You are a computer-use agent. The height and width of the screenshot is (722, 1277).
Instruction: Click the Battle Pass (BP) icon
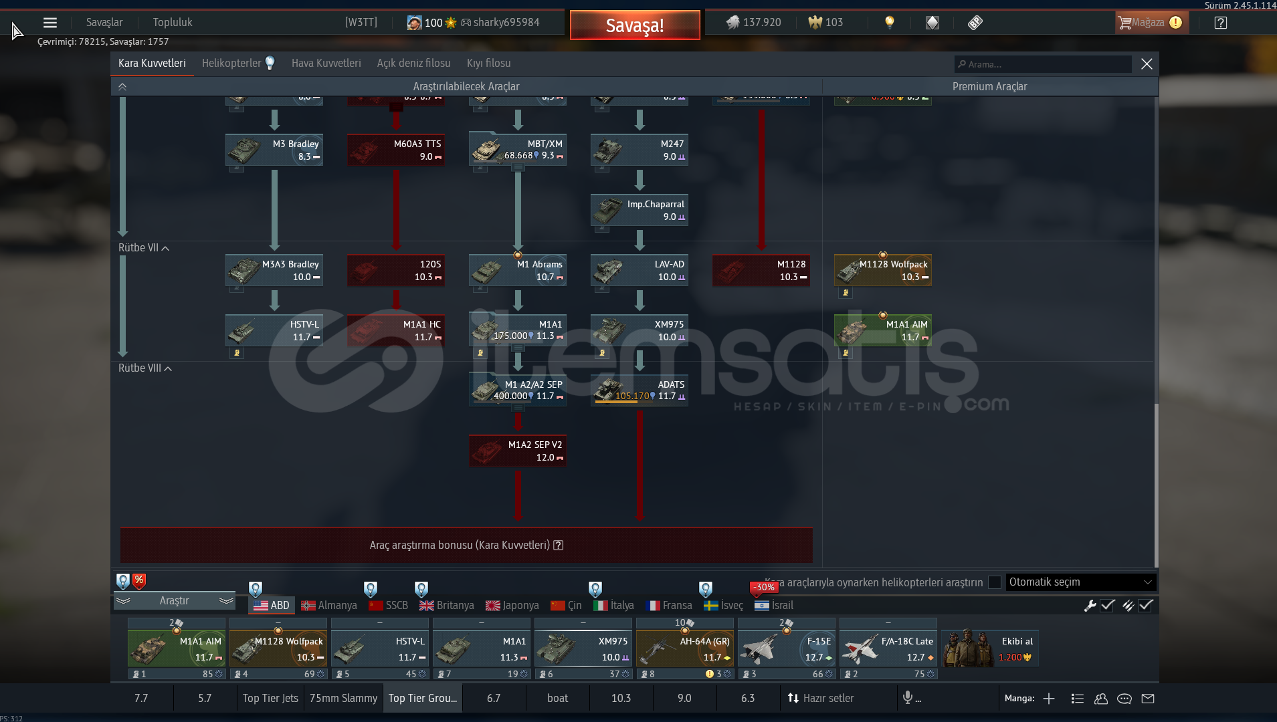[975, 23]
